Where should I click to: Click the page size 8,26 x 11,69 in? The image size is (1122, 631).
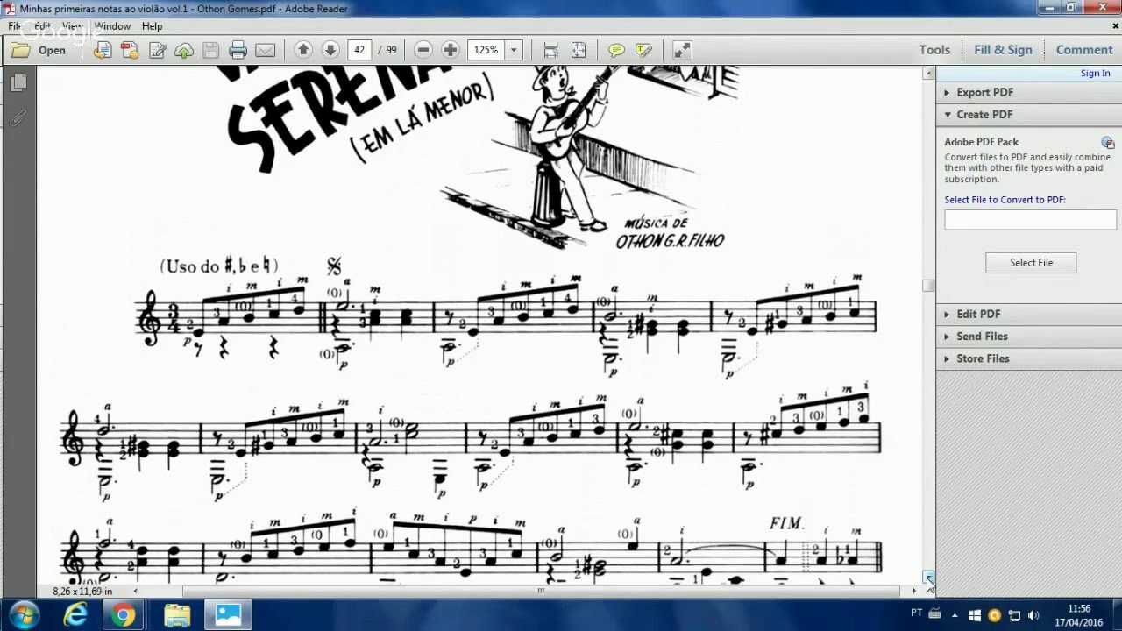(82, 592)
